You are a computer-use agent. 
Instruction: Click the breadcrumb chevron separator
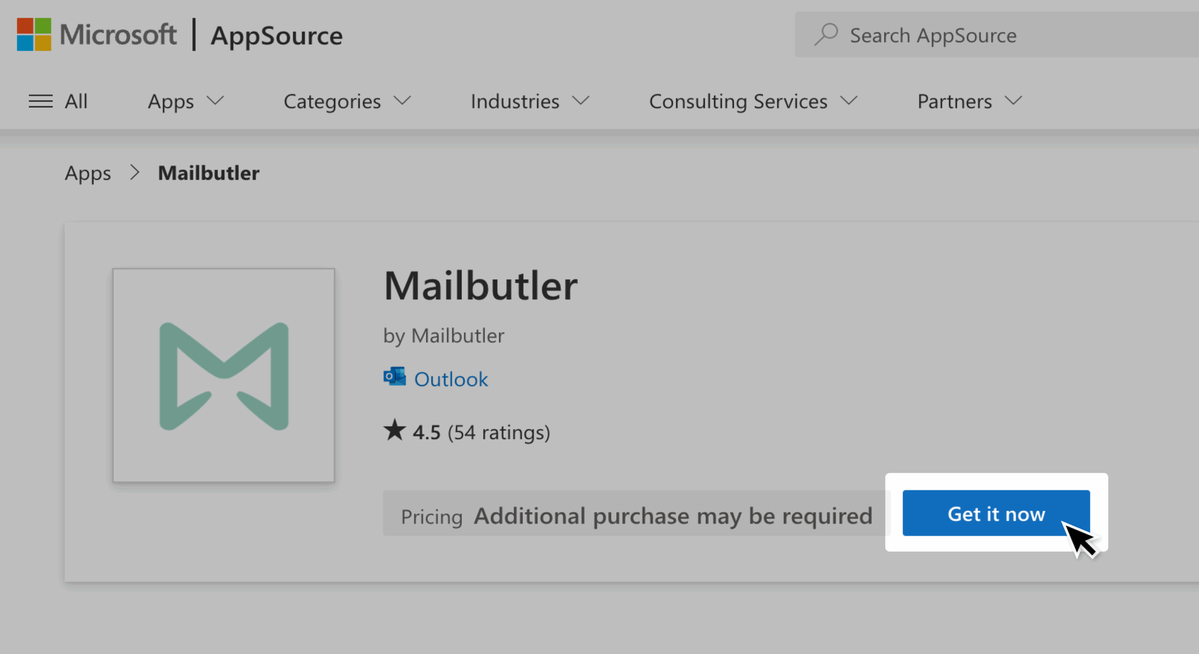(x=135, y=173)
